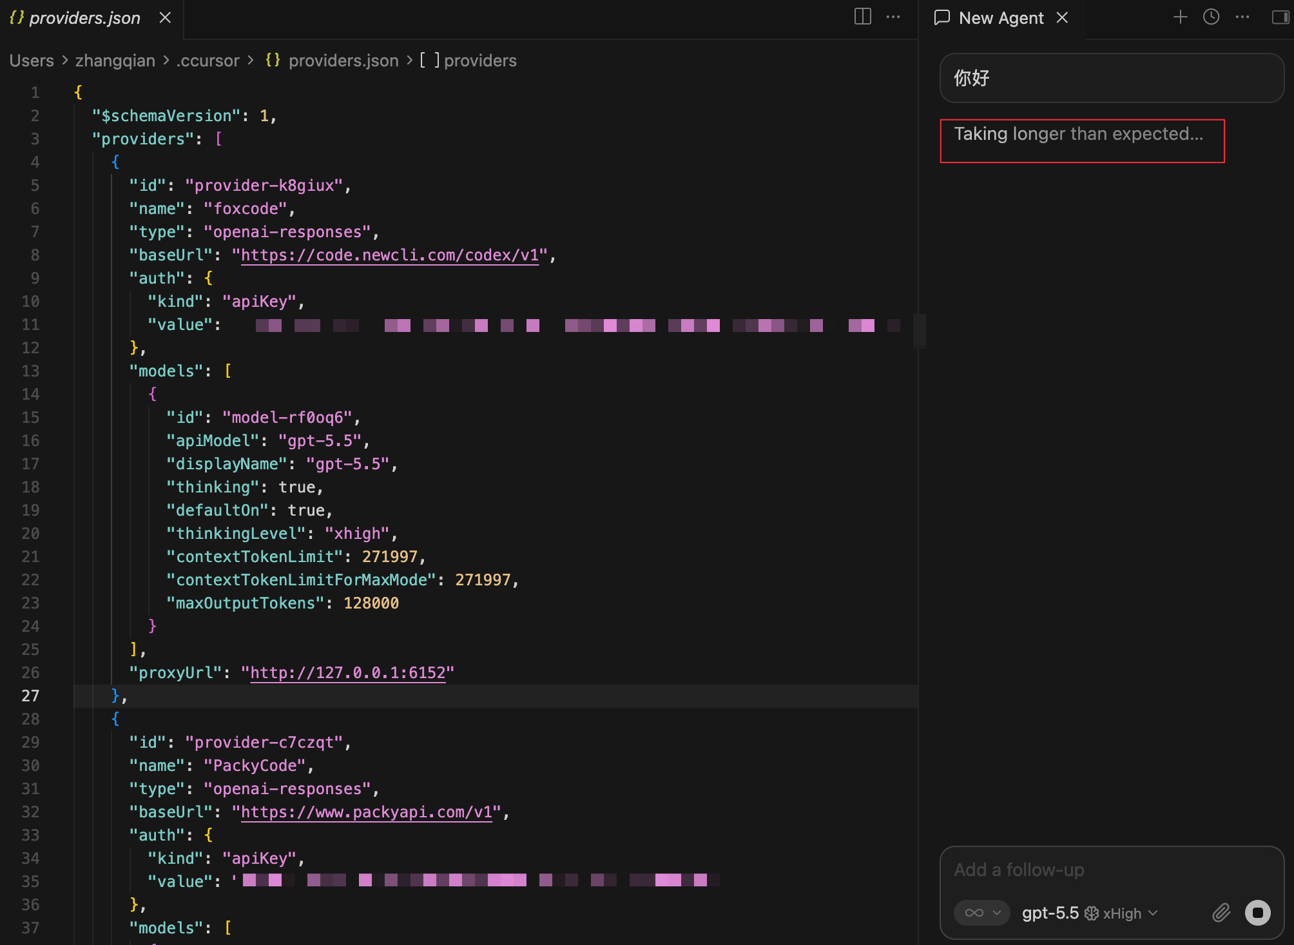Select the "$schemaVersion" key

click(166, 116)
